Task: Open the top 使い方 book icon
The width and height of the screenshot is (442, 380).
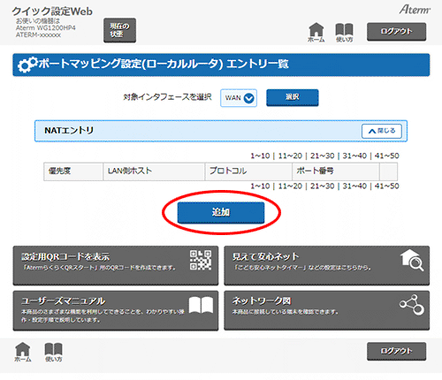Action: point(344,33)
